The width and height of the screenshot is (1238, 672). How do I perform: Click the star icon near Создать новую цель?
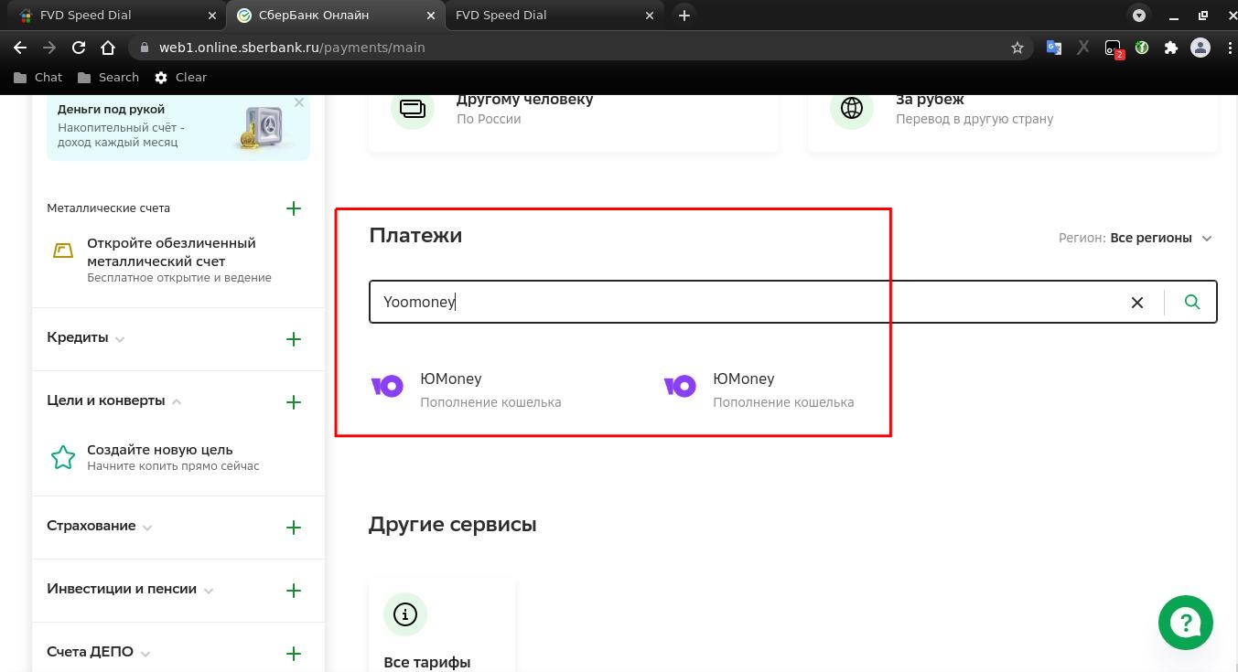pos(63,457)
